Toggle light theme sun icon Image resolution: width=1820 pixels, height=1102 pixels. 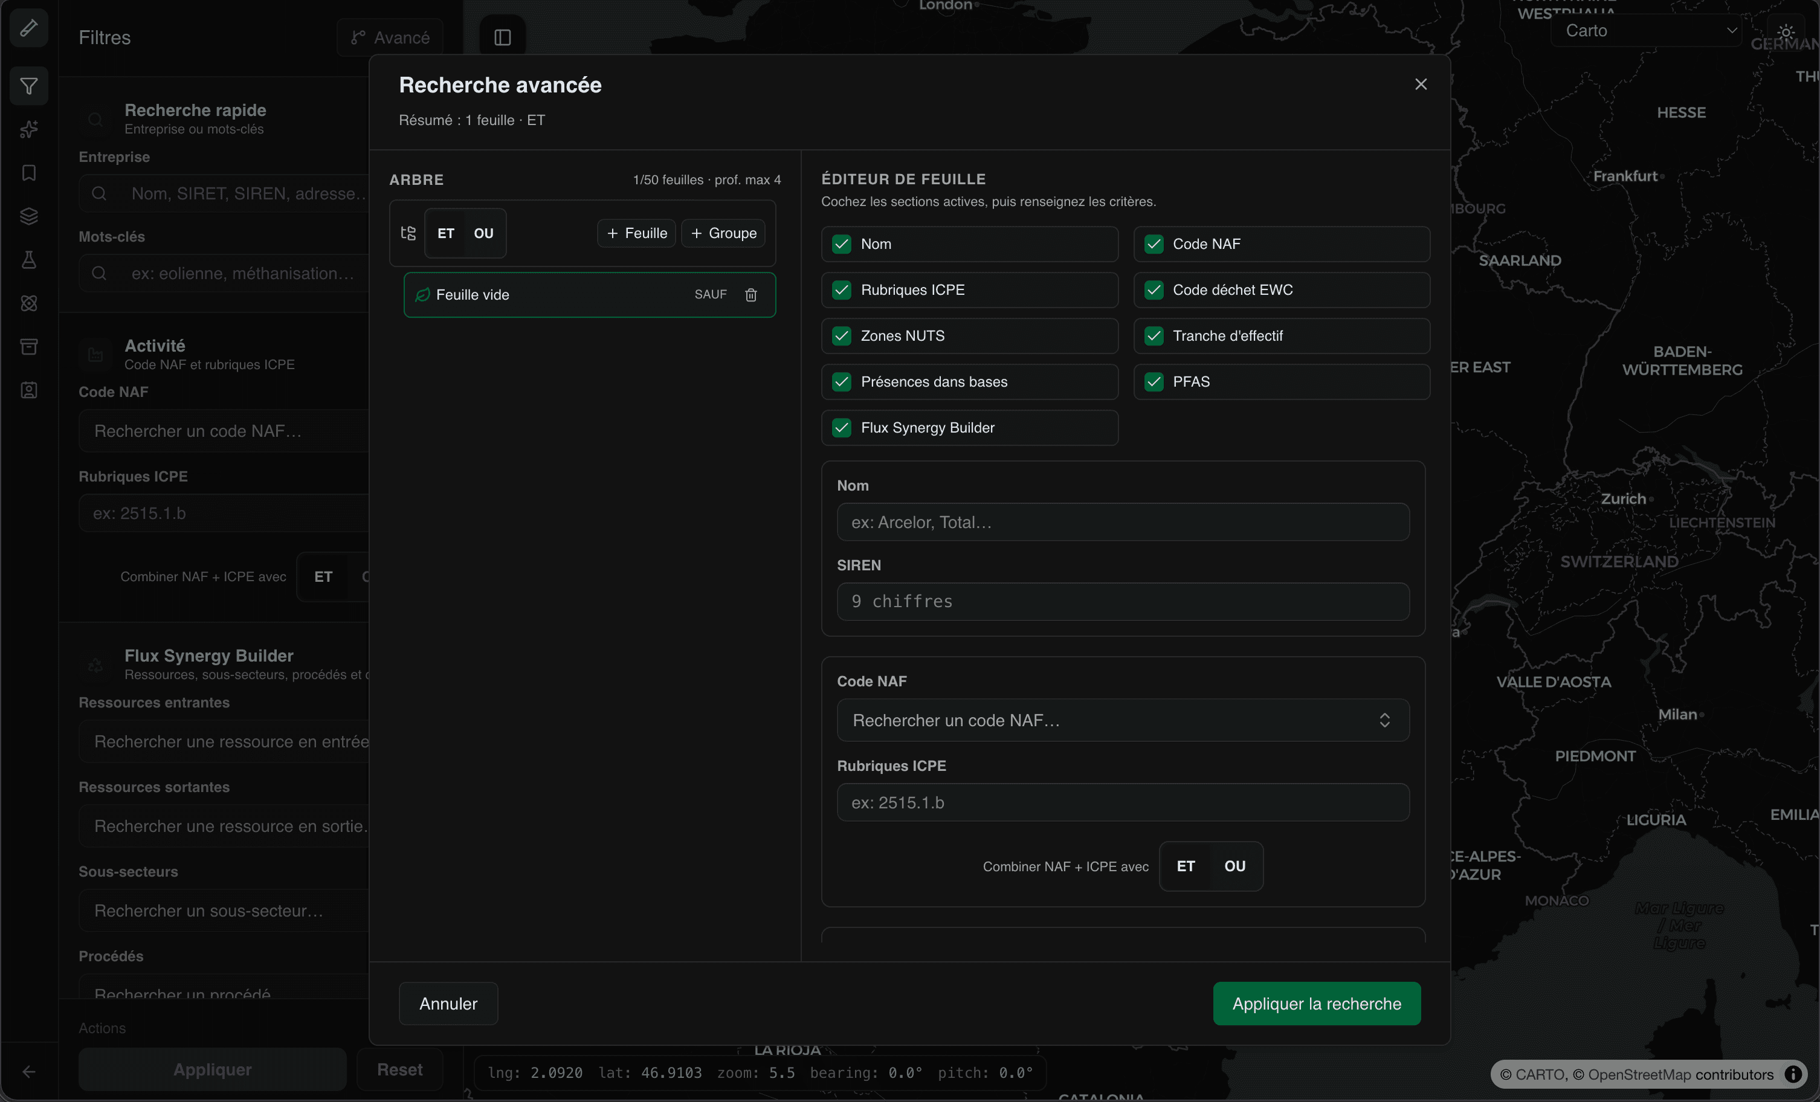pos(1786,32)
